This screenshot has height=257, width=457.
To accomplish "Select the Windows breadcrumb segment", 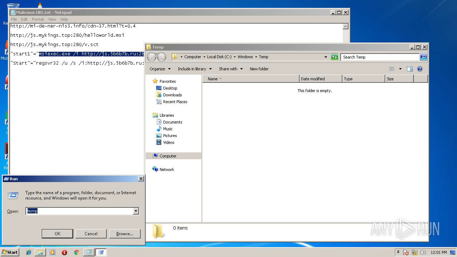I will pyautogui.click(x=245, y=57).
